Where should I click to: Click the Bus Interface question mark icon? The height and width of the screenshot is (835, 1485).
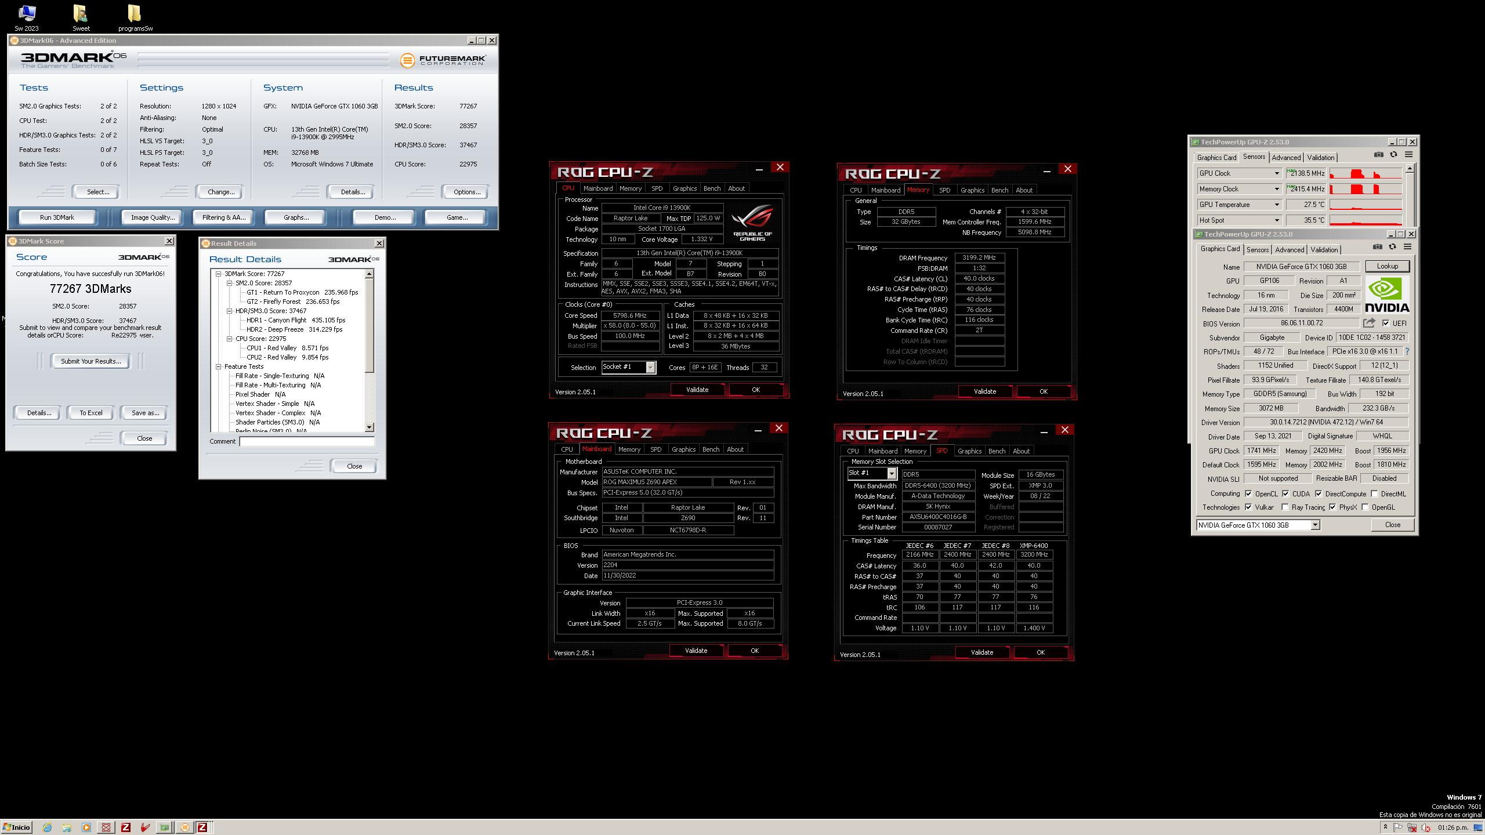1407,351
